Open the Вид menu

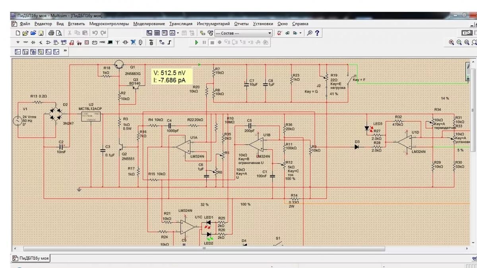[x=60, y=24]
